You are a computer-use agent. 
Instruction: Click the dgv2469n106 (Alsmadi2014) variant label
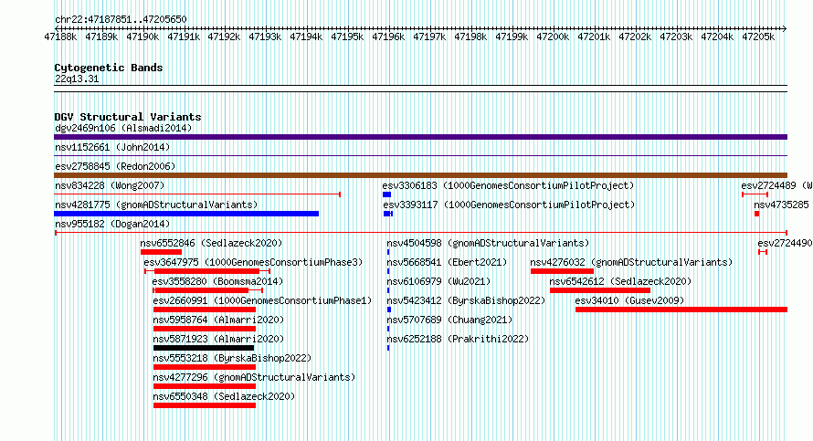point(123,128)
